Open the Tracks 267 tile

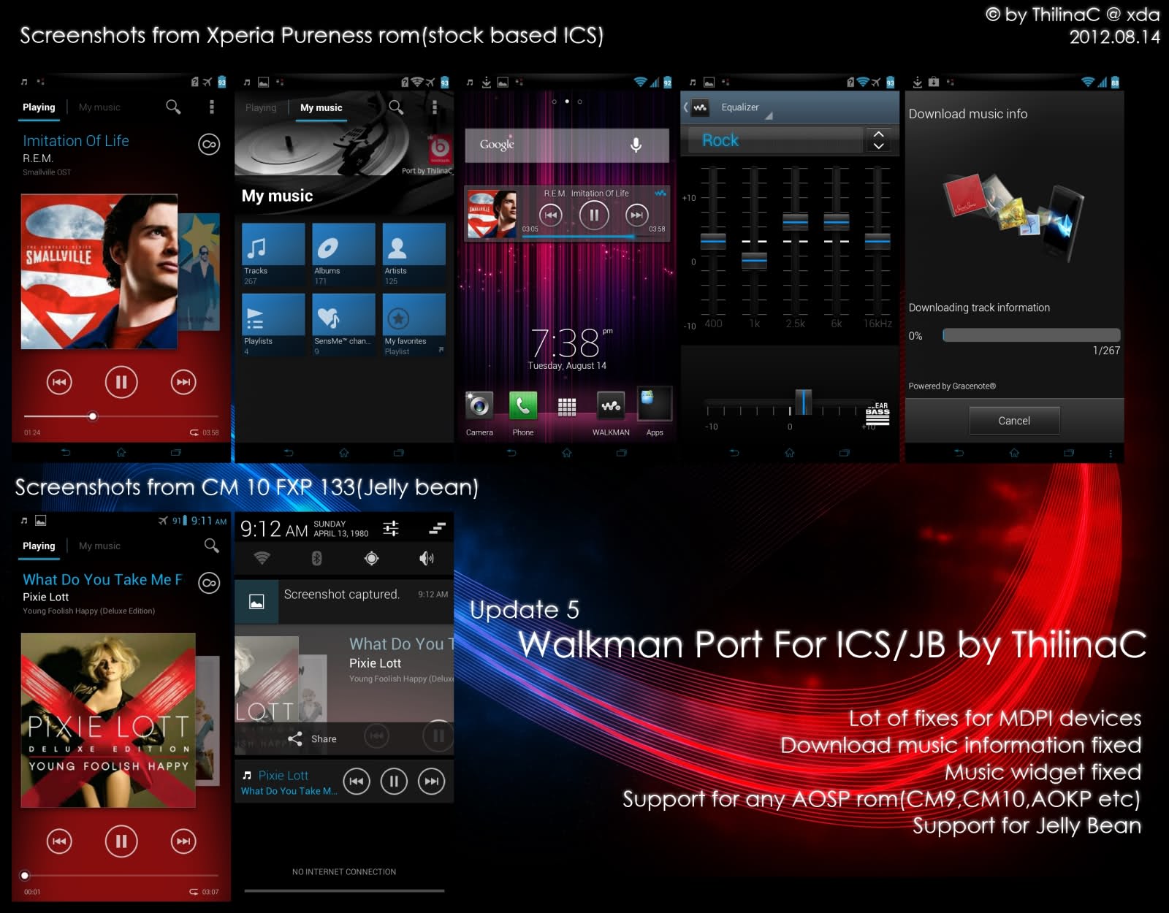click(x=273, y=255)
